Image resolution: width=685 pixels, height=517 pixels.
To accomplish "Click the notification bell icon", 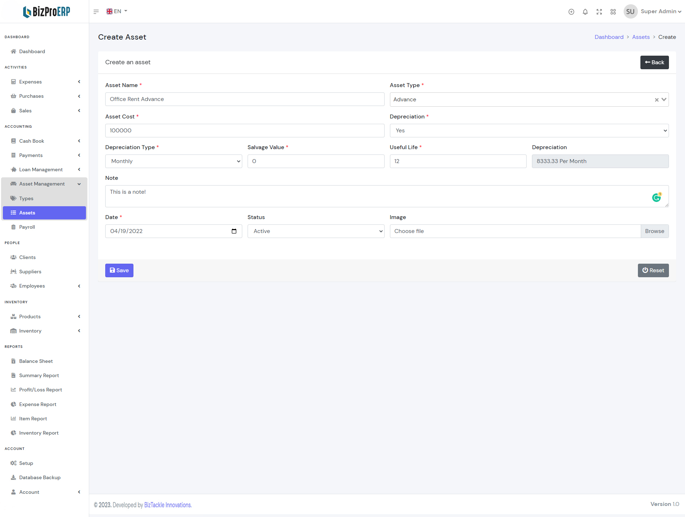I will click(585, 12).
